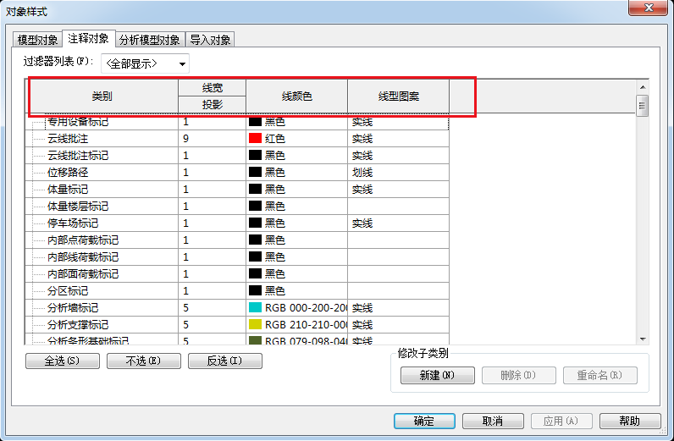Click the dark green swatch for 分析条形基础标记
Viewport: 674px width, 441px height.
coord(256,340)
